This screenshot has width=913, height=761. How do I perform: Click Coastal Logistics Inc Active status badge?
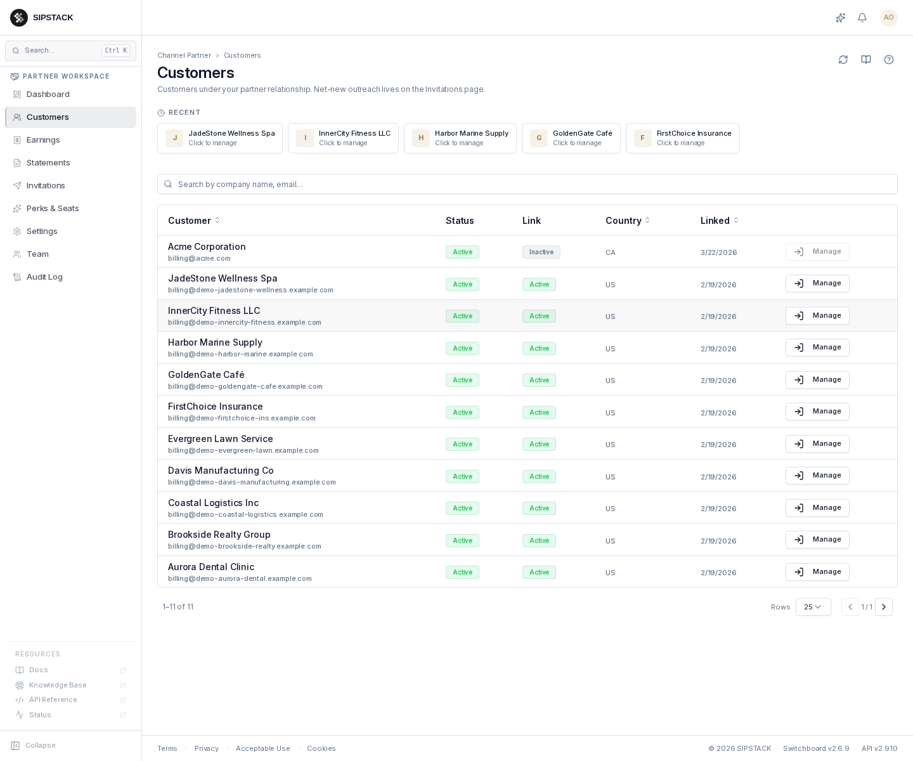point(462,509)
